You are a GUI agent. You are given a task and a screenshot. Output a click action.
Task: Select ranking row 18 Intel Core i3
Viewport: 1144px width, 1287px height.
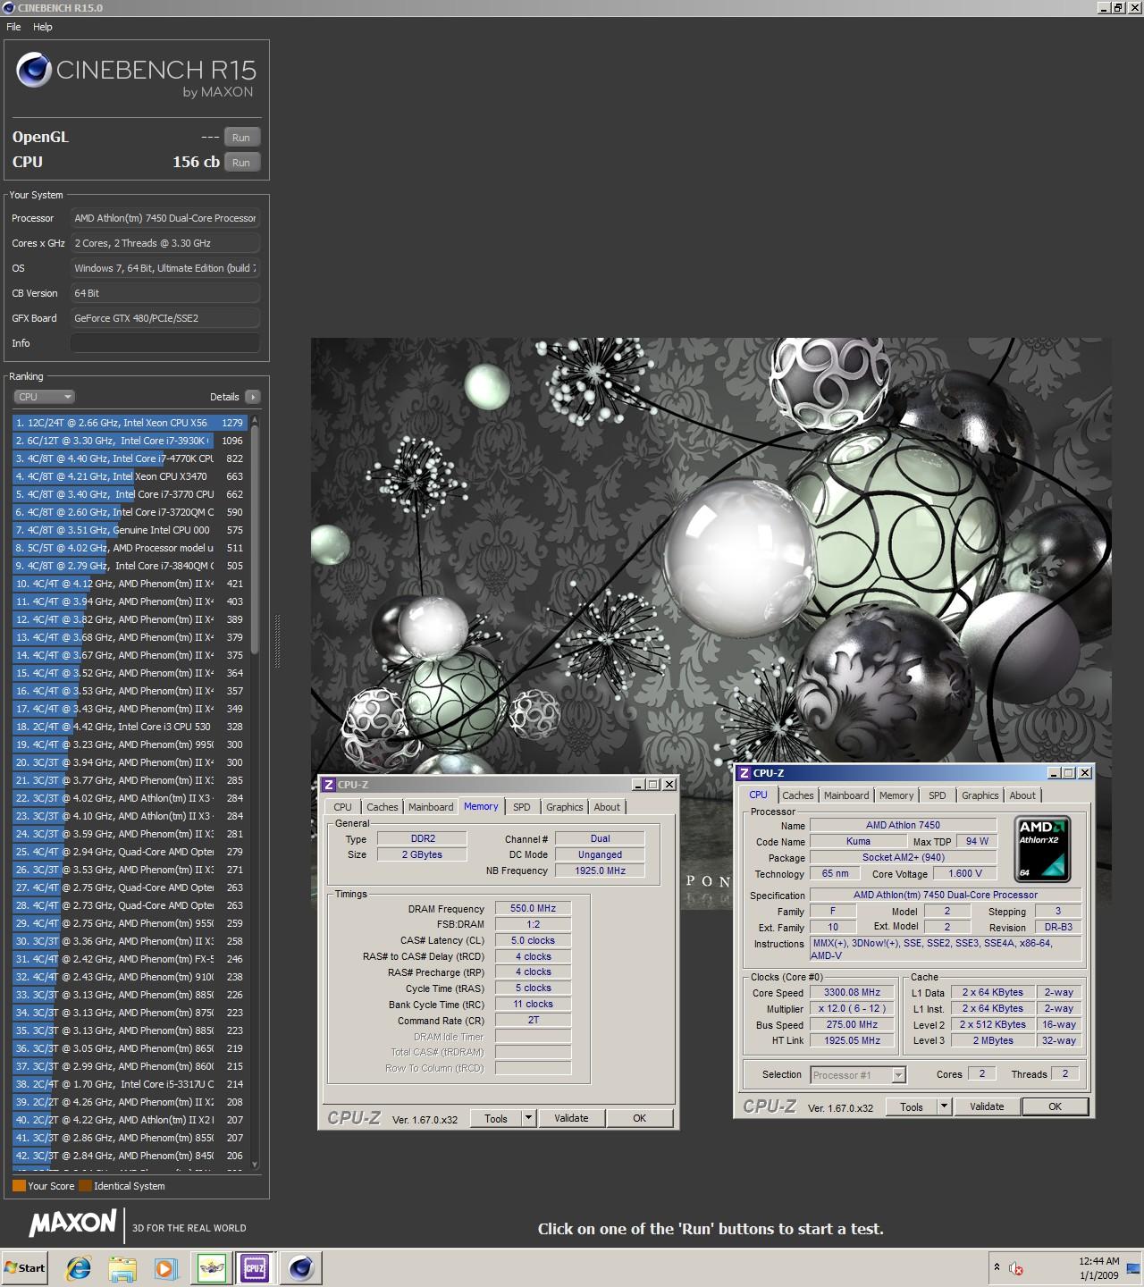click(130, 727)
